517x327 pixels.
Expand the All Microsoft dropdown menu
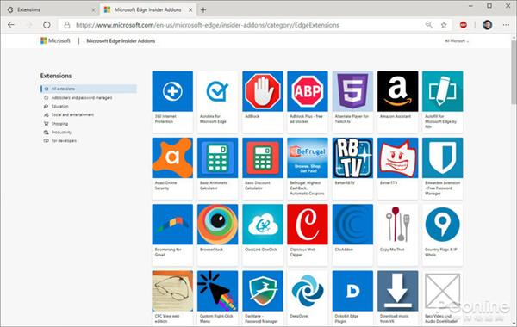pos(457,40)
